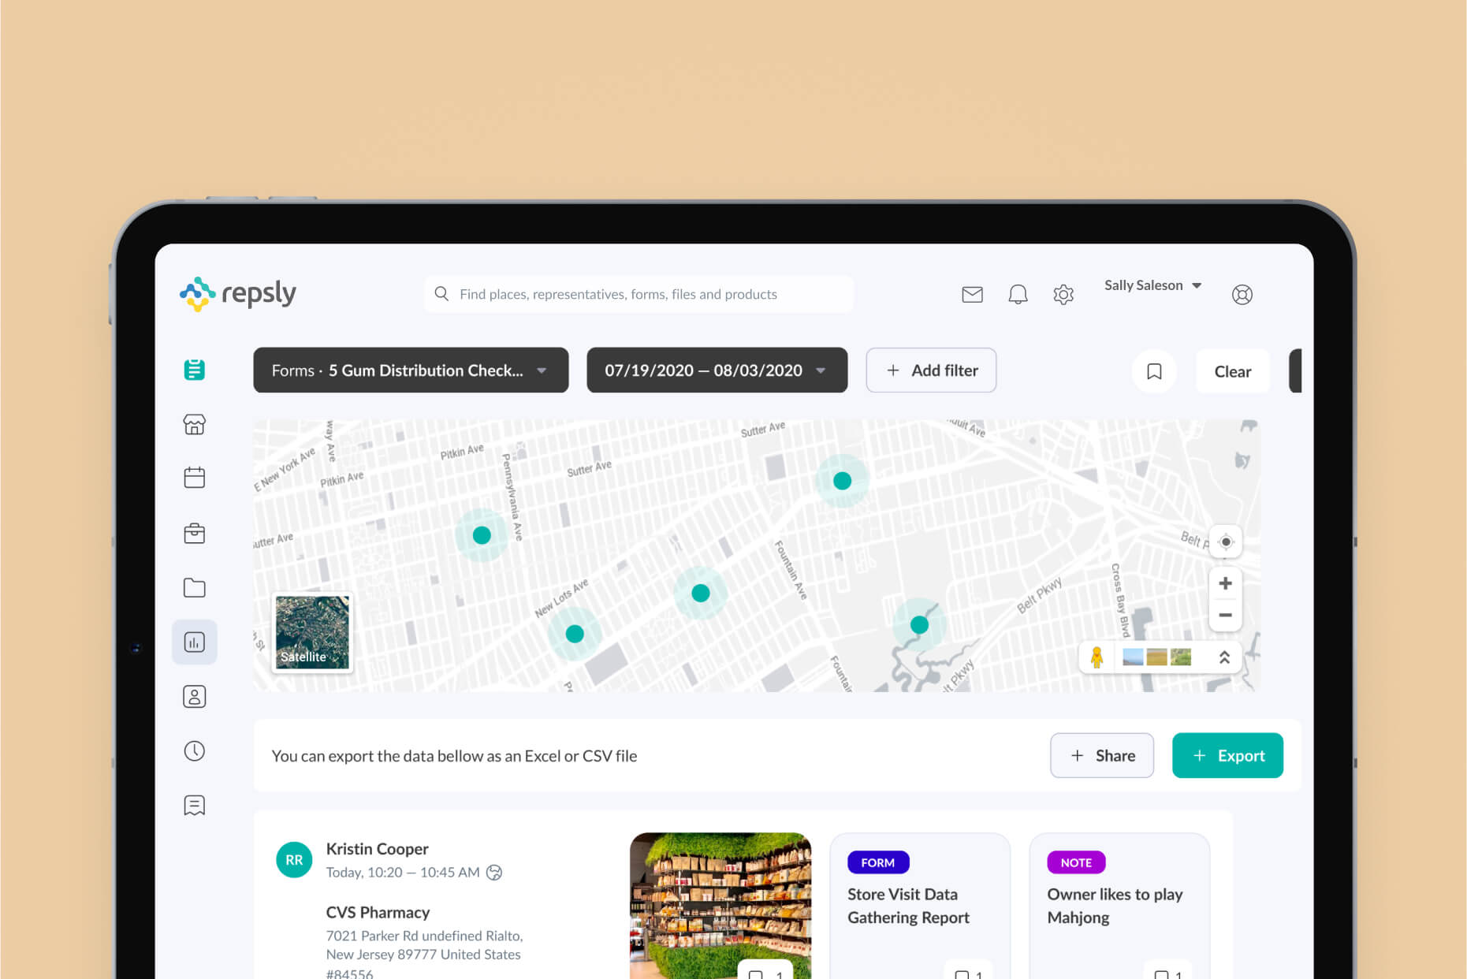Viewport: 1467px width, 979px height.
Task: Open the reports chart sidebar item
Action: 194,642
